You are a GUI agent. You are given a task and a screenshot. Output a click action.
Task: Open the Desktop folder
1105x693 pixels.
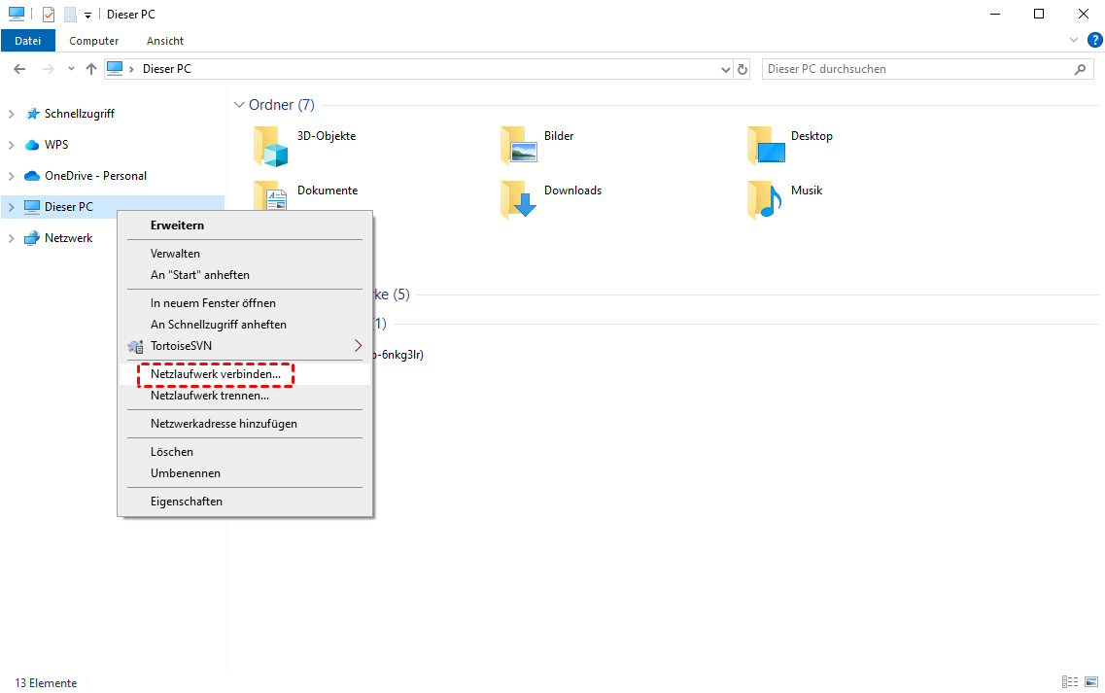(790, 146)
